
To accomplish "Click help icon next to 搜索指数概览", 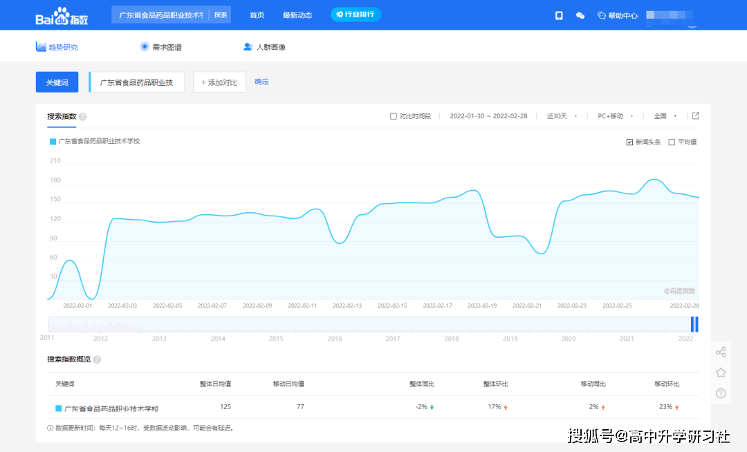I will click(97, 359).
